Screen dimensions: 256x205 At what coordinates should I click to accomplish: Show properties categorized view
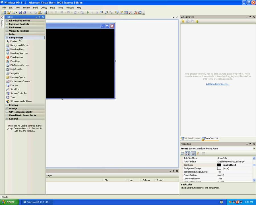pos(183,153)
